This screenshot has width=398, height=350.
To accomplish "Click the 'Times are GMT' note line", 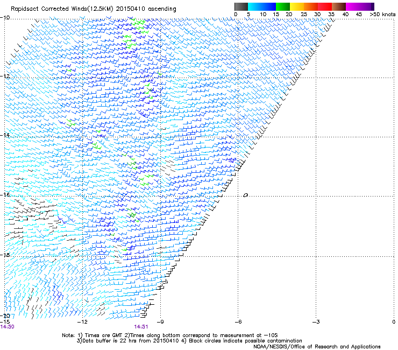I will (170, 335).
